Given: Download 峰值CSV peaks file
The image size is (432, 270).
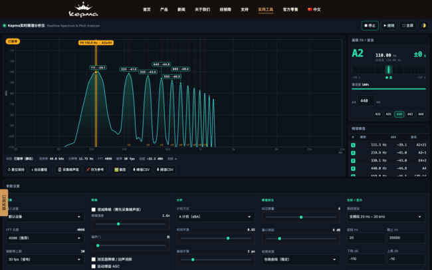Looking at the screenshot, I should click(x=141, y=170).
